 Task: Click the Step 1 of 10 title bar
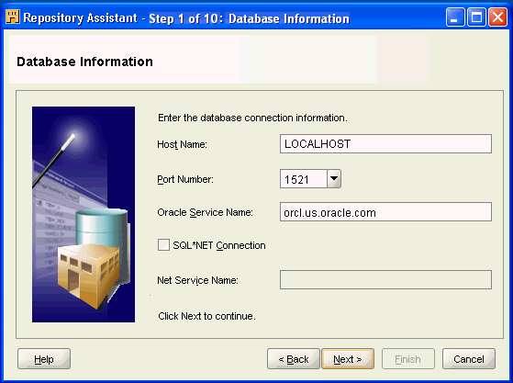click(x=249, y=18)
